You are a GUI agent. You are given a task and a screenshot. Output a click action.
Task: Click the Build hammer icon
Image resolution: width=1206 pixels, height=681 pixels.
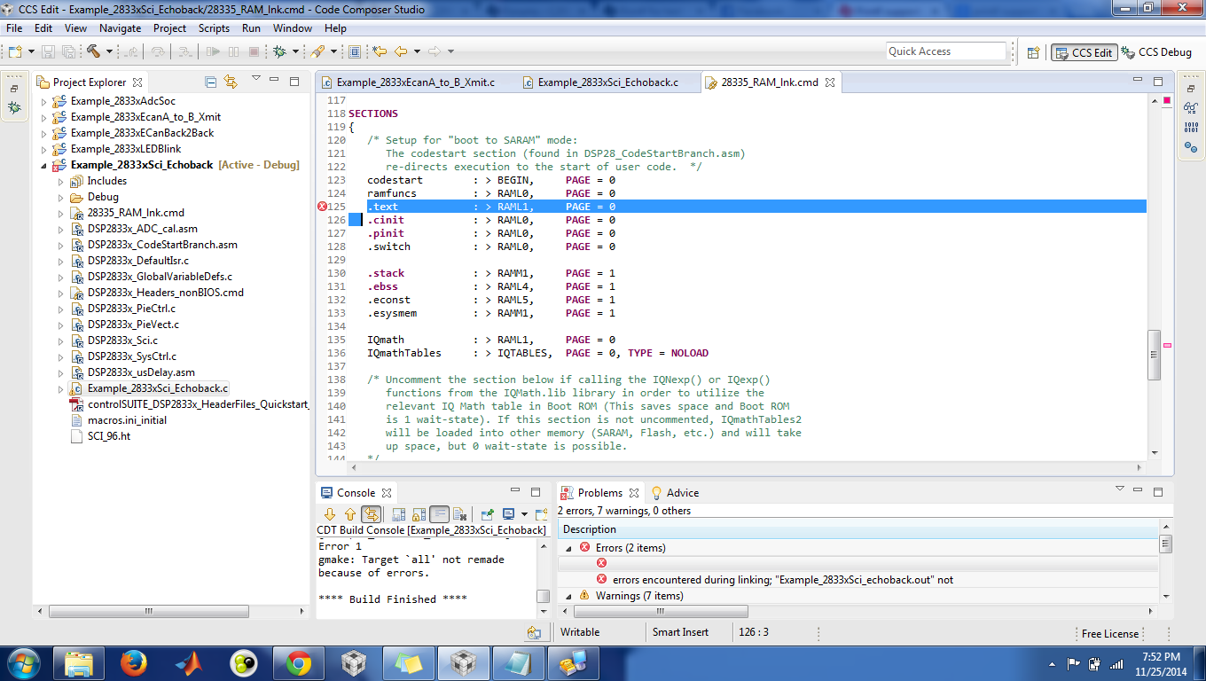[93, 51]
